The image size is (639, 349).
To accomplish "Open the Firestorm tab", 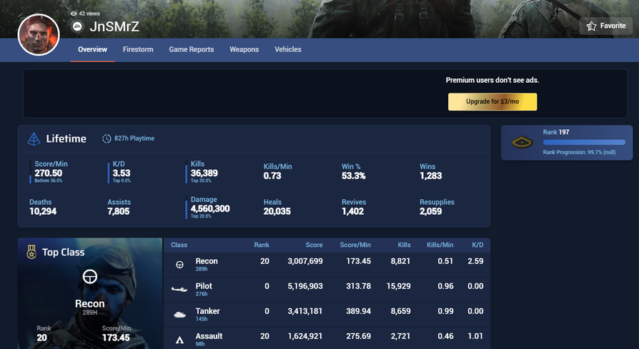I will pyautogui.click(x=138, y=50).
